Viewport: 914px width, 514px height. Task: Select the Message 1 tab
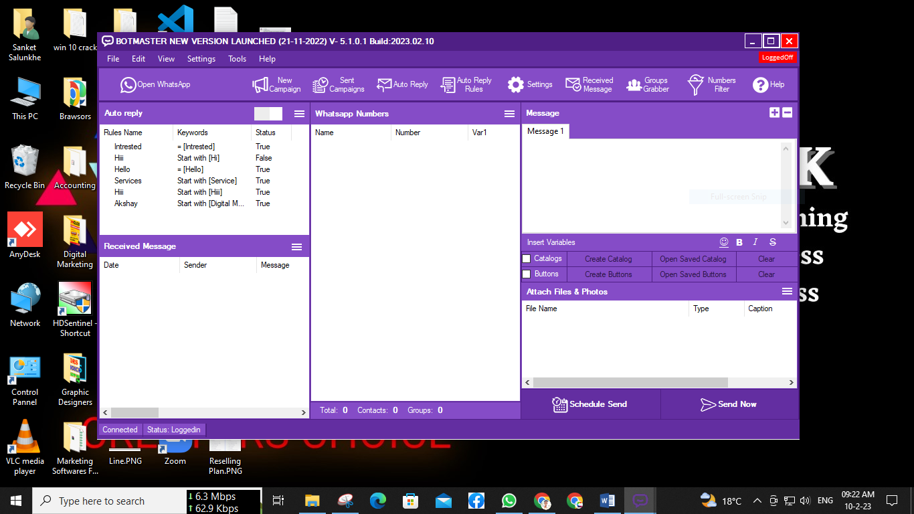pyautogui.click(x=545, y=131)
